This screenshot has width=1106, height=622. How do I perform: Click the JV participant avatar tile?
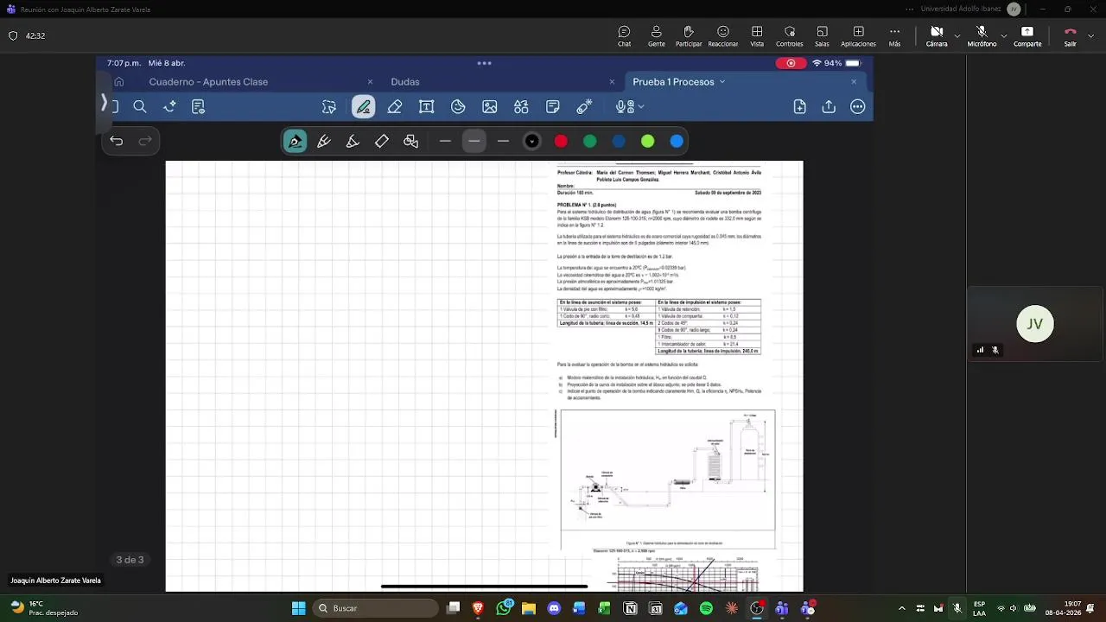pyautogui.click(x=1035, y=324)
